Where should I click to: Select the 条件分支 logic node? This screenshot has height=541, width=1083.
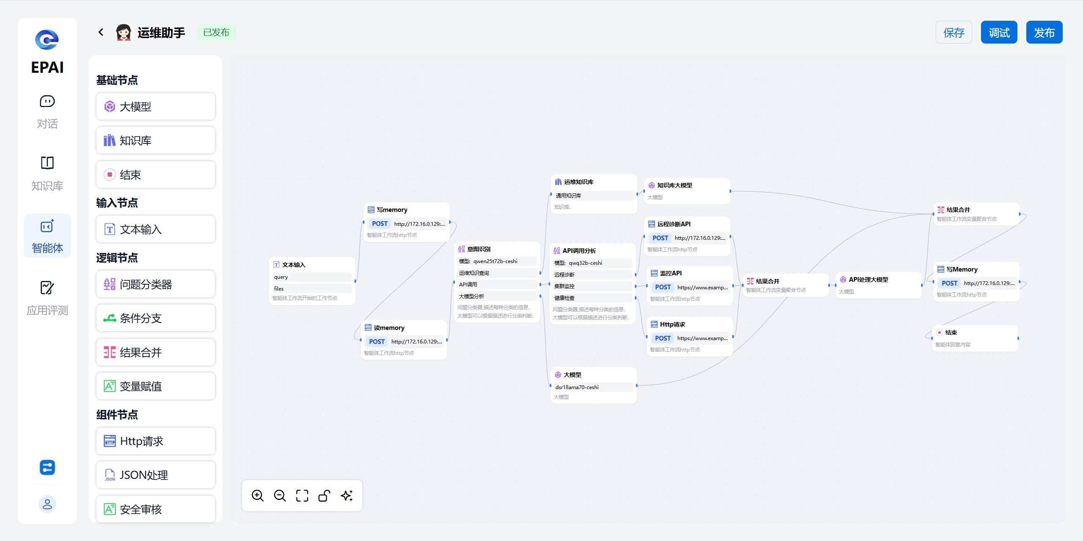155,318
